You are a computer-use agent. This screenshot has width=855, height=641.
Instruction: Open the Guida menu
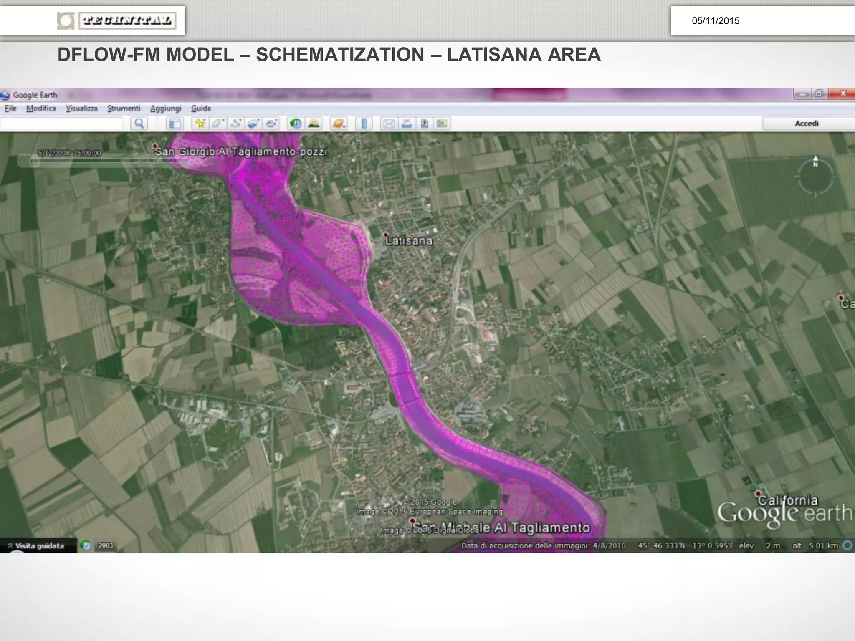(x=201, y=109)
